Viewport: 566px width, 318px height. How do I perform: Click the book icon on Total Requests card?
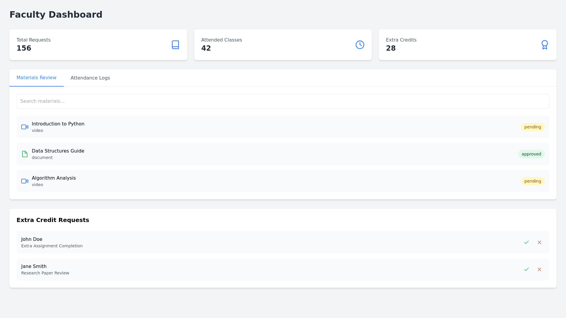click(175, 45)
